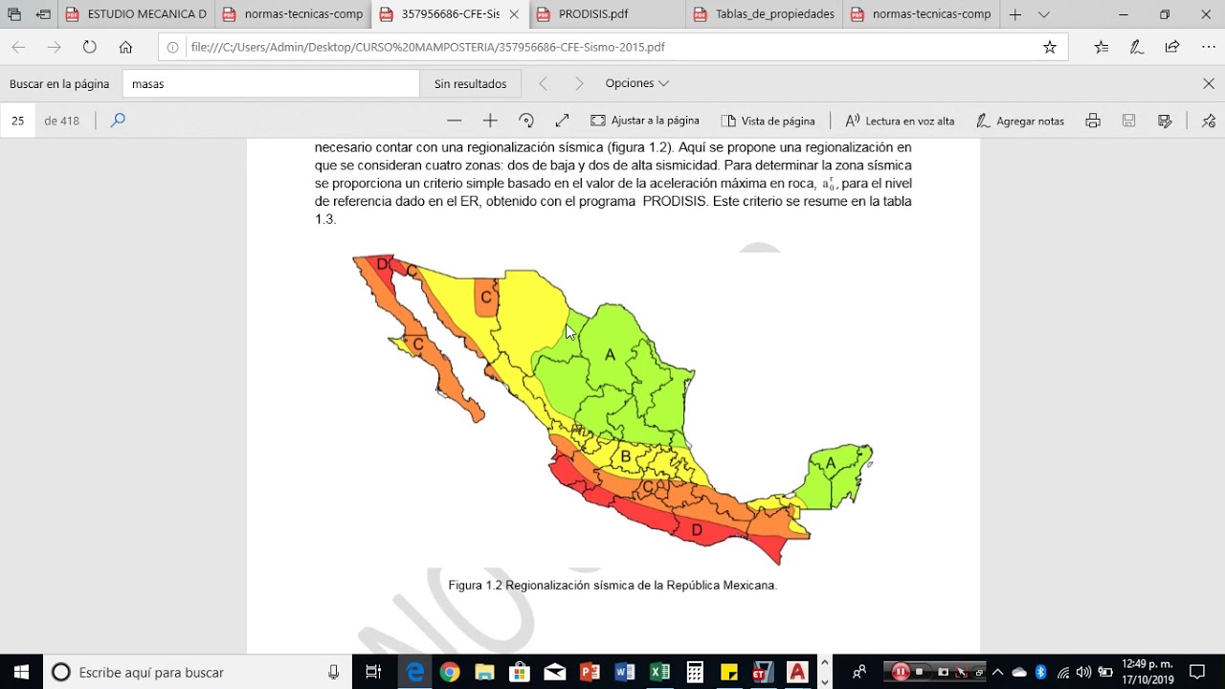Open the Mail app
The height and width of the screenshot is (689, 1225).
click(555, 672)
